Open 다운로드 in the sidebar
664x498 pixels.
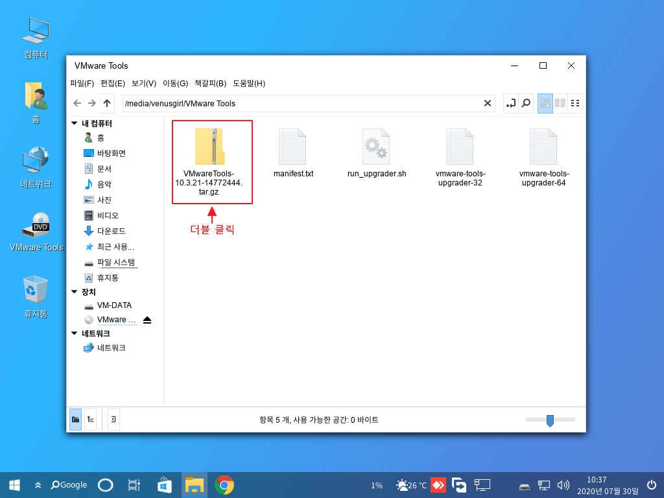104,231
